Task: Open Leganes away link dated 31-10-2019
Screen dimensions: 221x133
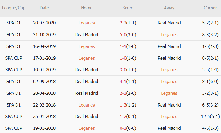Action: [x=169, y=35]
